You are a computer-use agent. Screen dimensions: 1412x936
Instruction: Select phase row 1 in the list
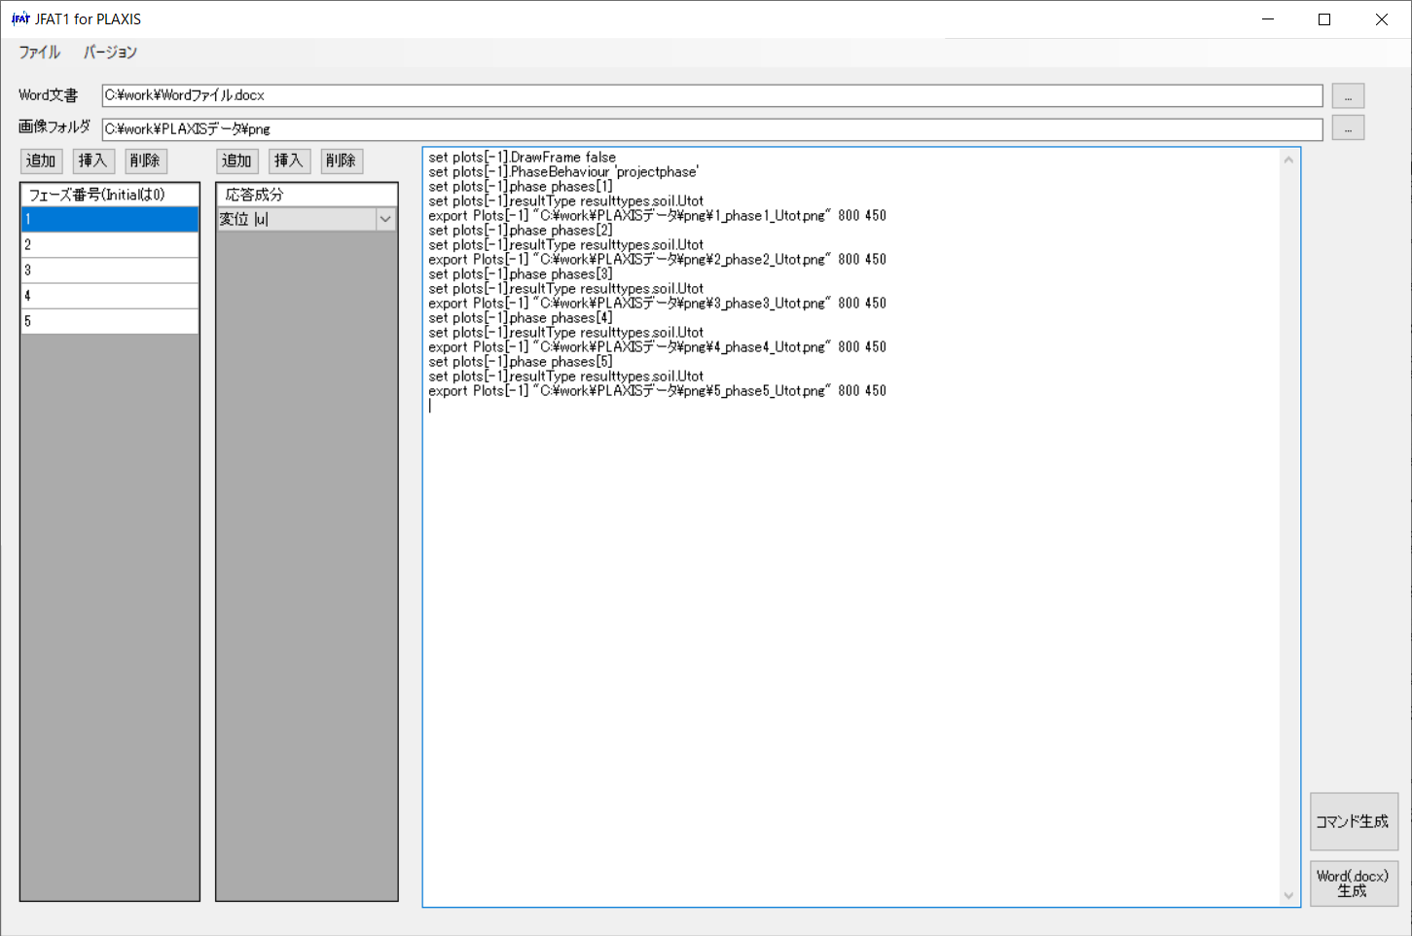[x=110, y=220]
